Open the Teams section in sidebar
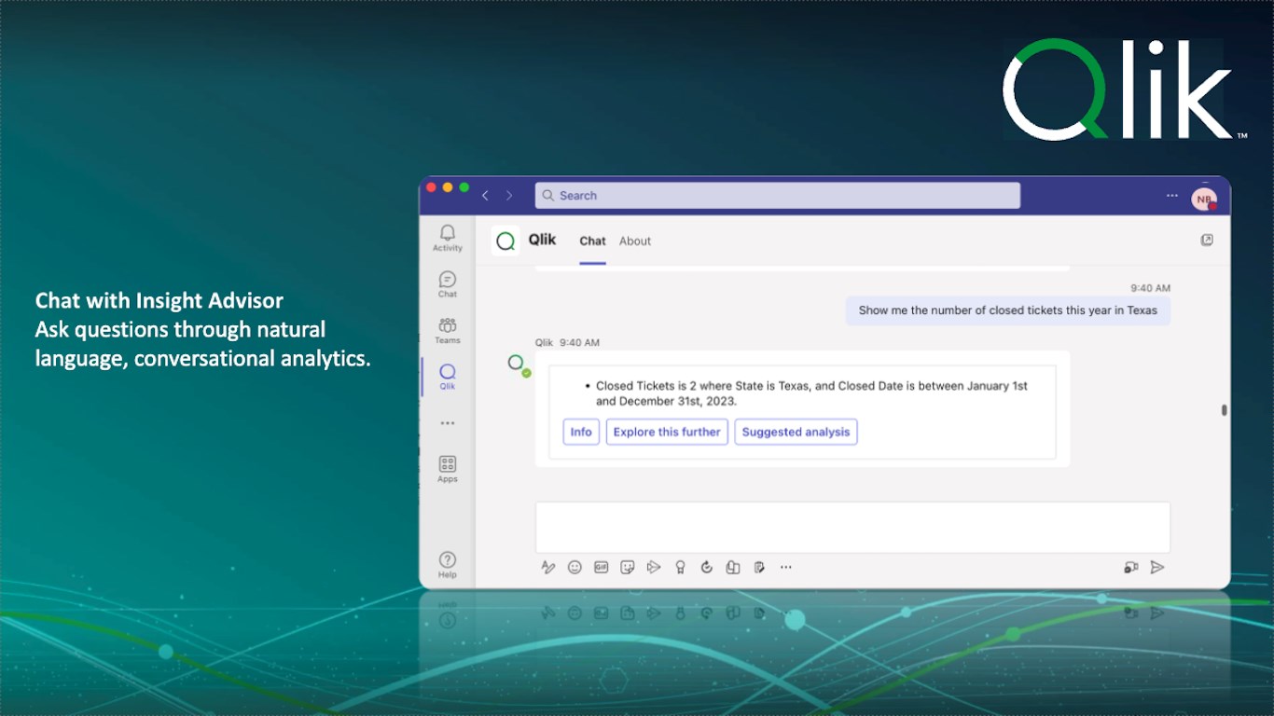The height and width of the screenshot is (716, 1274). tap(448, 330)
